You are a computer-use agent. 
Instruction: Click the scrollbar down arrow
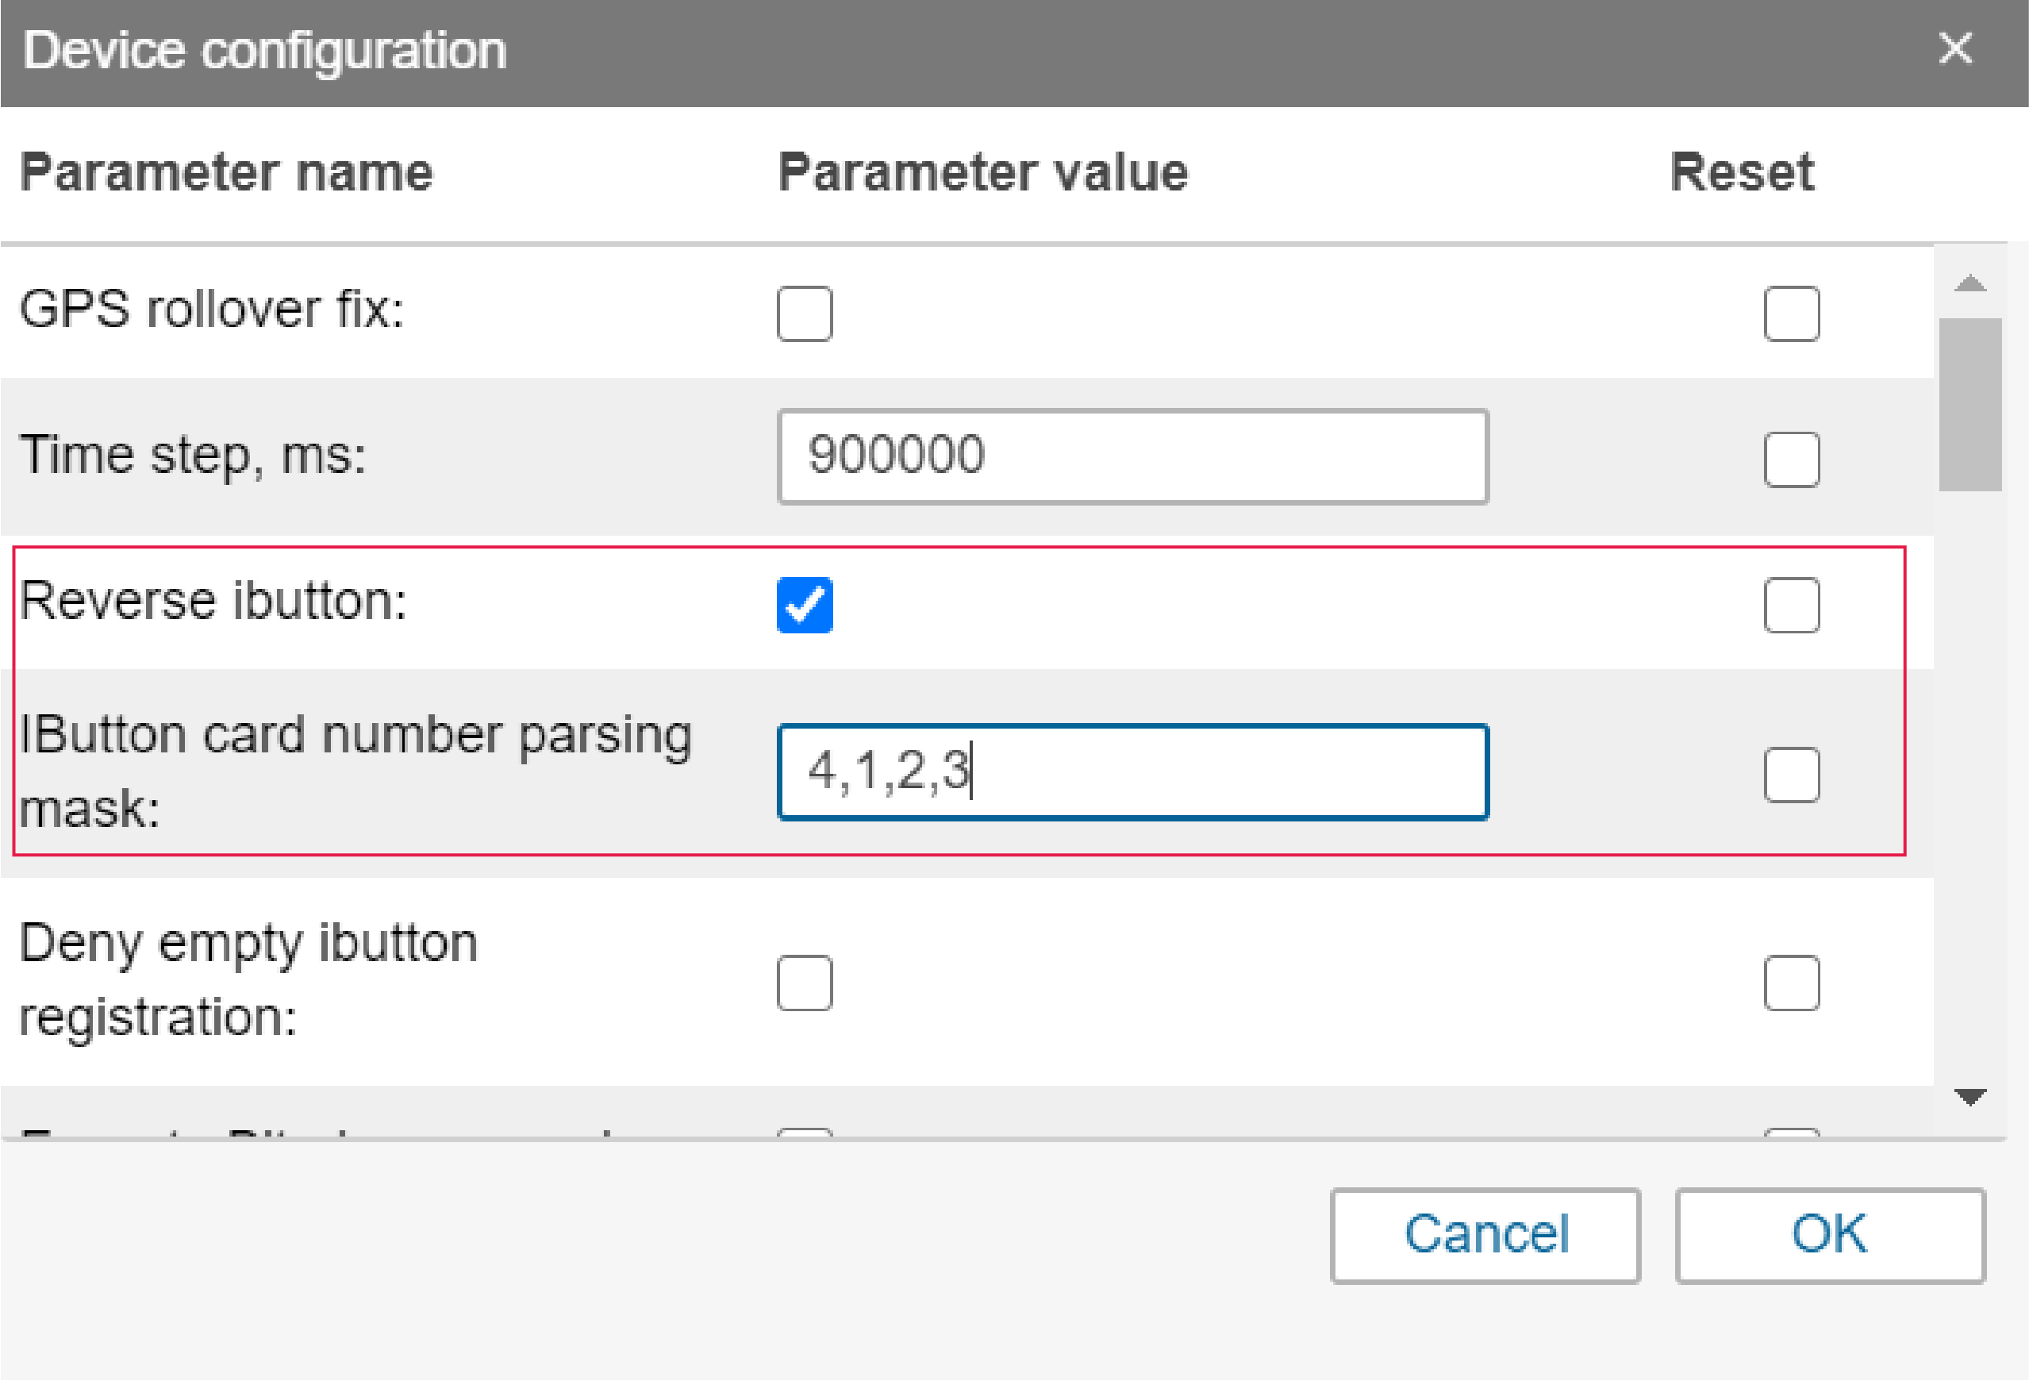pos(1969,1096)
